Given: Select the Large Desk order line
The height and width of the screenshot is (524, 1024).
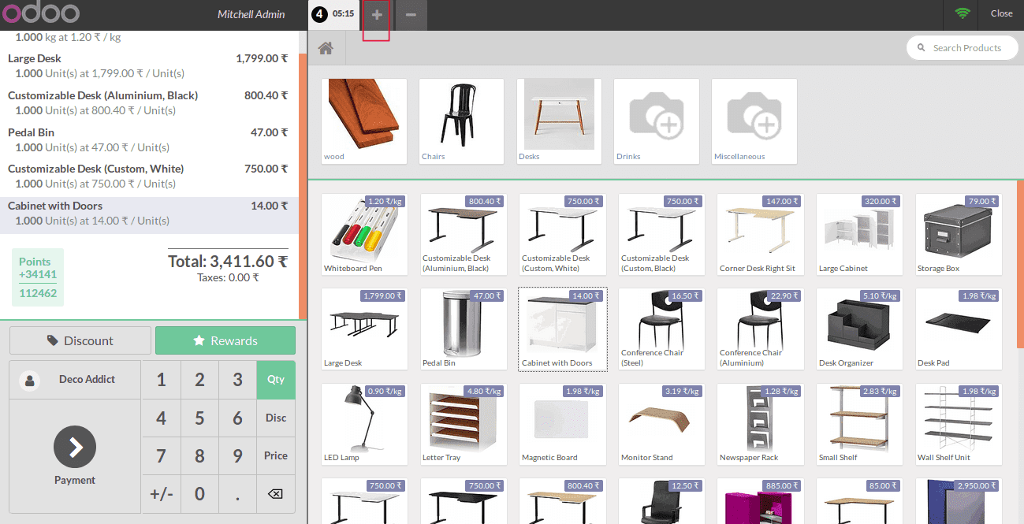Looking at the screenshot, I should (x=149, y=66).
